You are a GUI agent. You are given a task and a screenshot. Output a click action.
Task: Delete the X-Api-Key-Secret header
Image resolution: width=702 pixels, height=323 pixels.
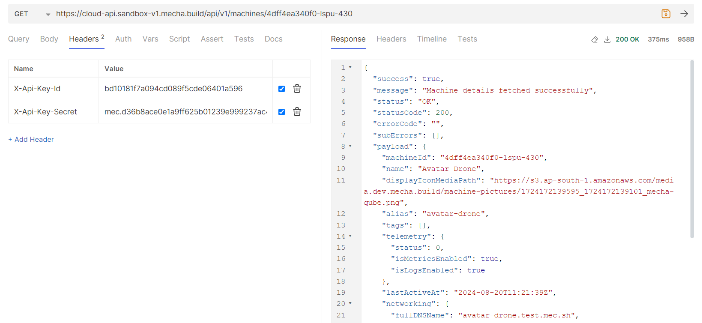[297, 112]
